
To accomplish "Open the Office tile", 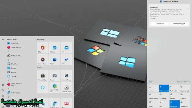I will (43, 48).
